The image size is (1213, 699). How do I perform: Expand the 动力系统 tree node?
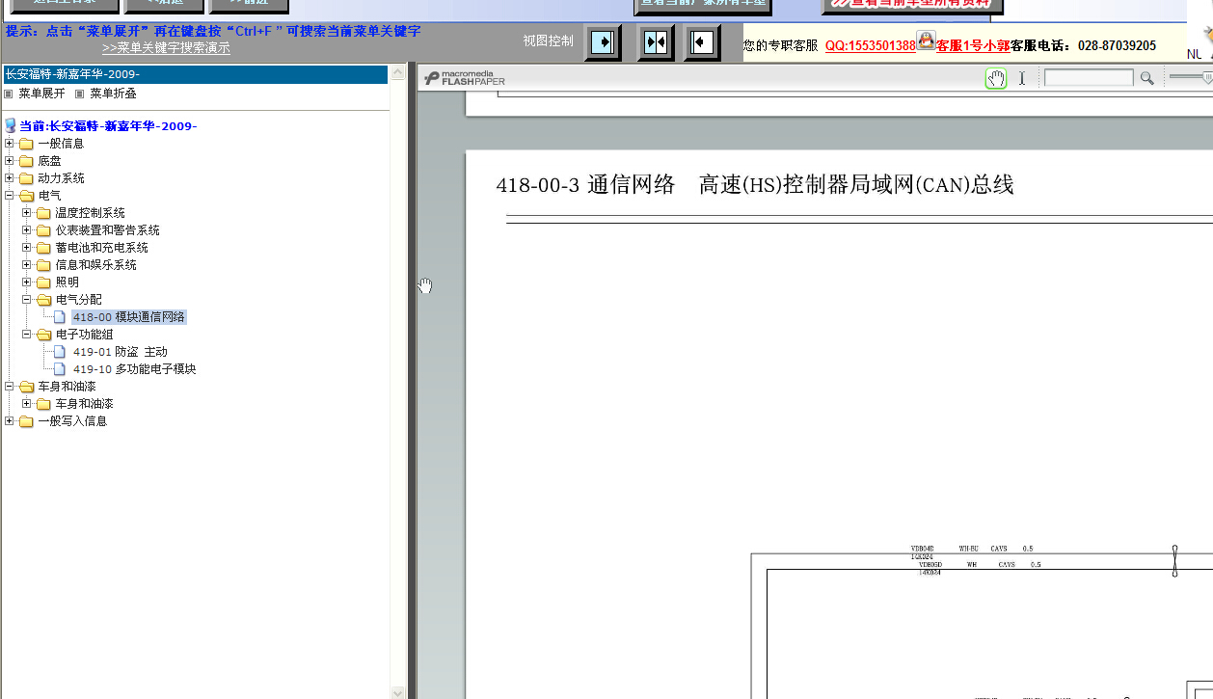click(10, 178)
